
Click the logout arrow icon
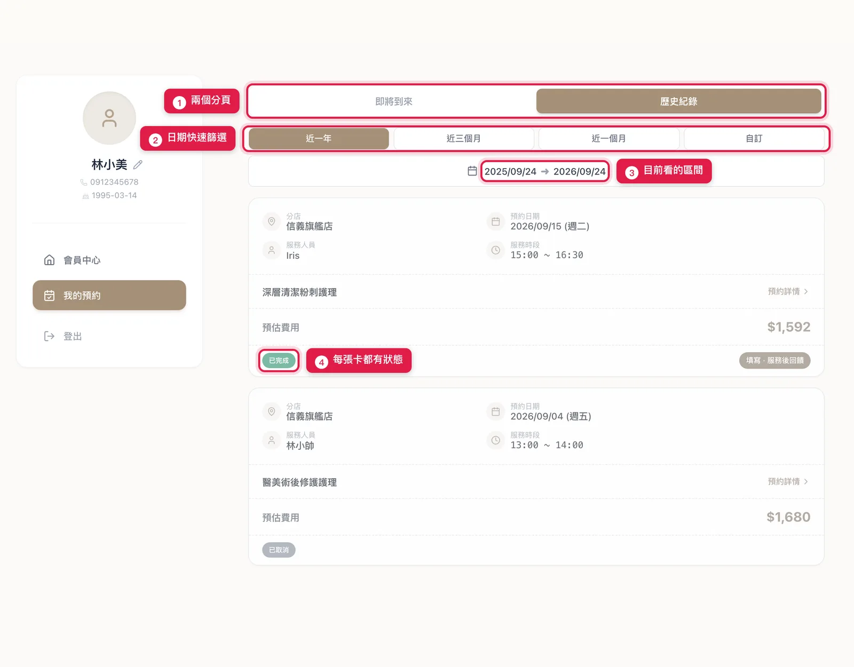pos(49,336)
